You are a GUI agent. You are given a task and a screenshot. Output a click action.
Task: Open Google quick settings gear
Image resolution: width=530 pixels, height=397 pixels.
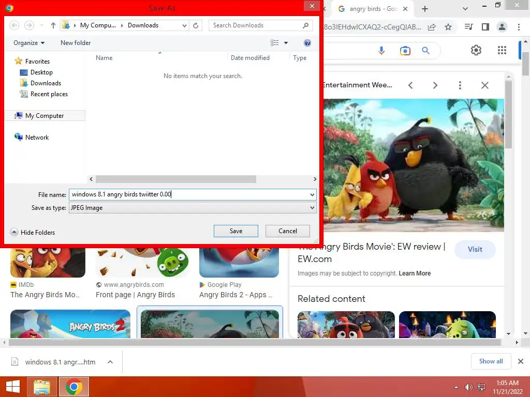pyautogui.click(x=476, y=50)
